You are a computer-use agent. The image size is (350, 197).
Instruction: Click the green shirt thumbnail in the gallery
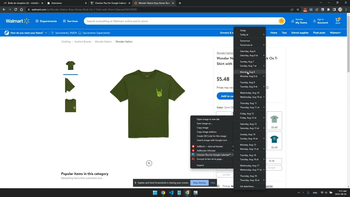[x=70, y=65]
